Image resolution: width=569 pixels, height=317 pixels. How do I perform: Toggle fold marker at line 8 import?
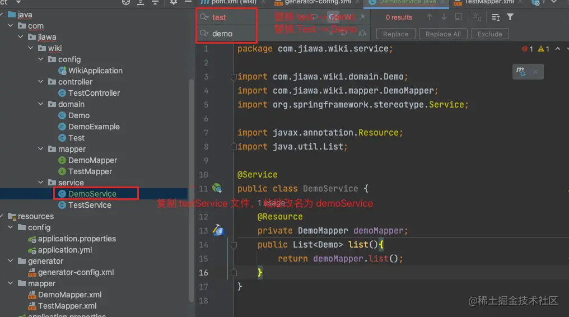point(234,147)
